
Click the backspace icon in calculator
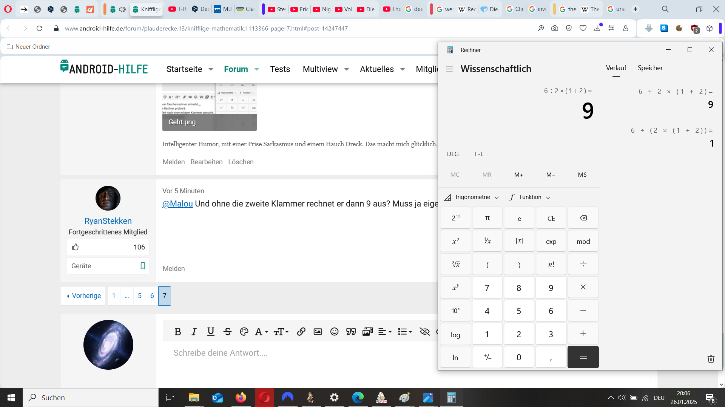(583, 218)
